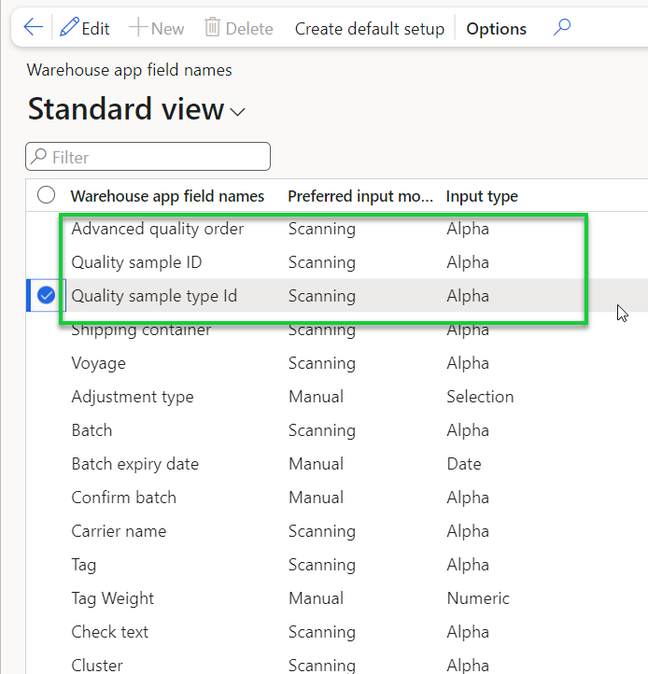The height and width of the screenshot is (674, 648).
Task: Click Scanning in Voyage row
Action: [x=321, y=363]
